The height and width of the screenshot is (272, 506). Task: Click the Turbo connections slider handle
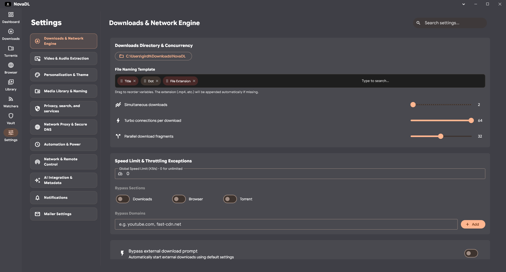tap(471, 120)
